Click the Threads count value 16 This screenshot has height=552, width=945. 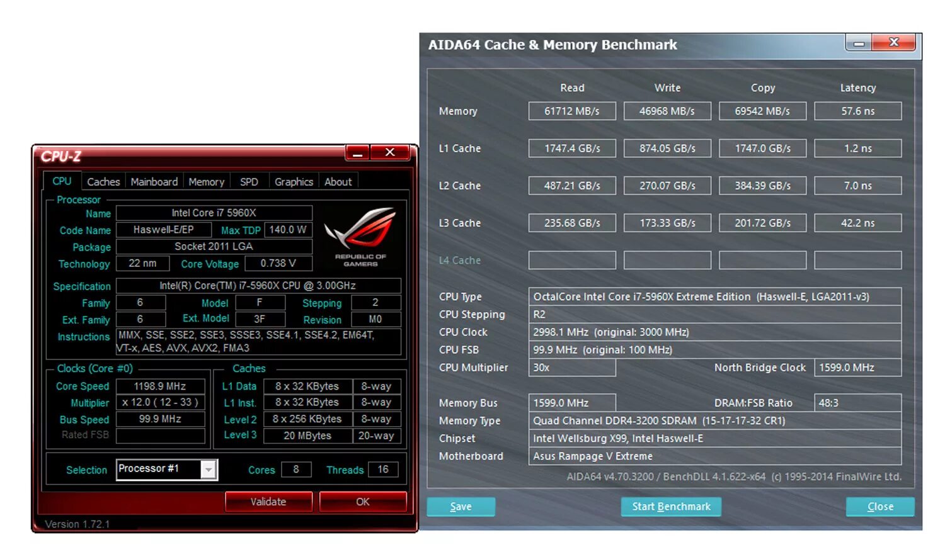tap(383, 470)
